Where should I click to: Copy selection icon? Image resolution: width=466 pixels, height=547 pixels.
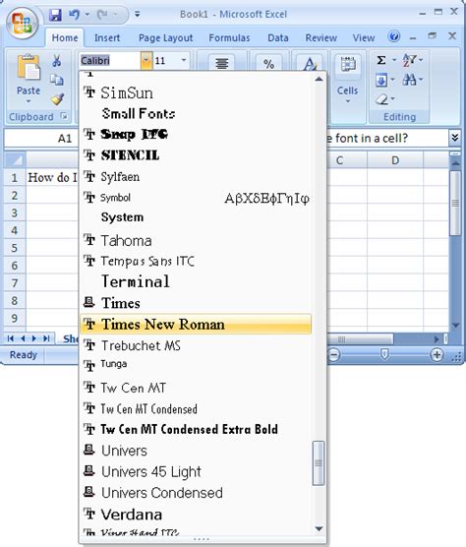(56, 80)
